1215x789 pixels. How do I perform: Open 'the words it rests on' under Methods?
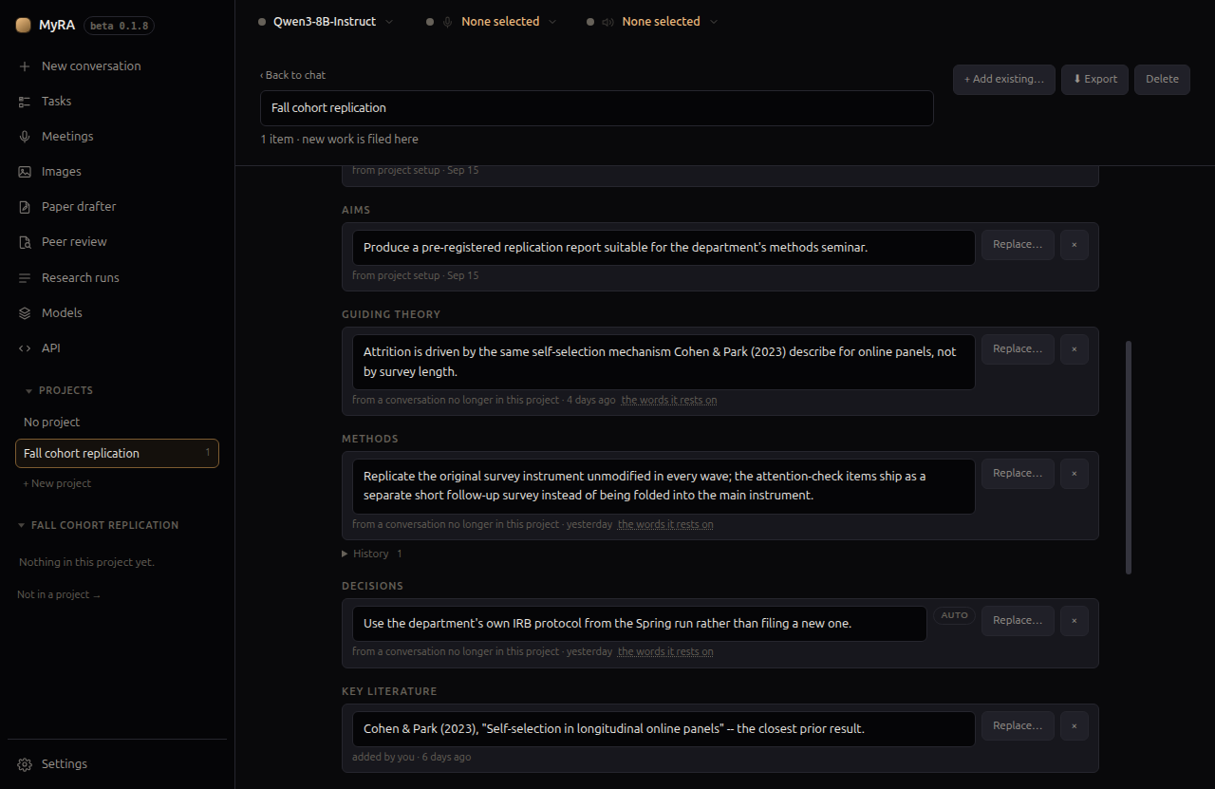pos(665,524)
